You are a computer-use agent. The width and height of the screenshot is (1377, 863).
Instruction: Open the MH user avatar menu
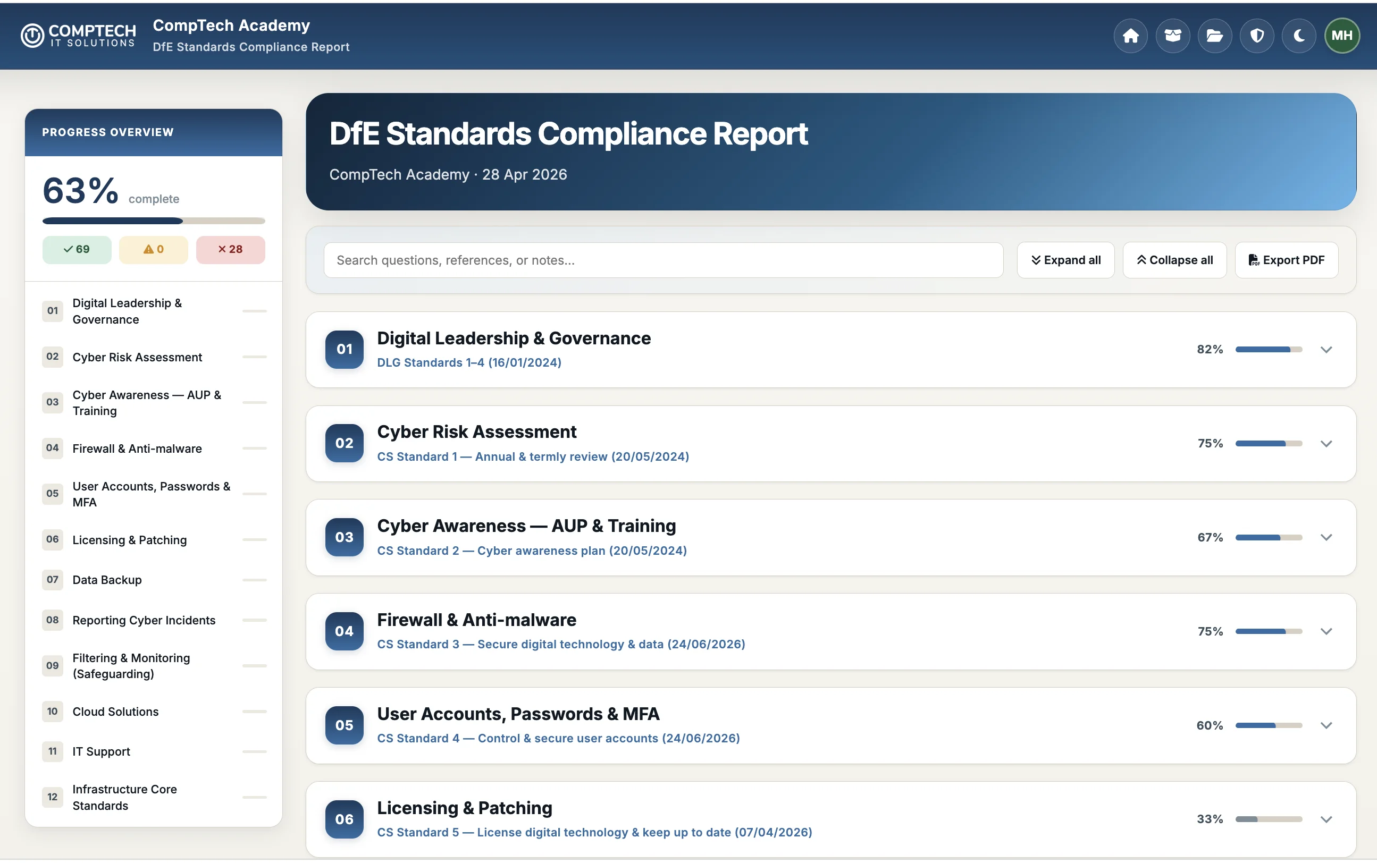pos(1341,36)
